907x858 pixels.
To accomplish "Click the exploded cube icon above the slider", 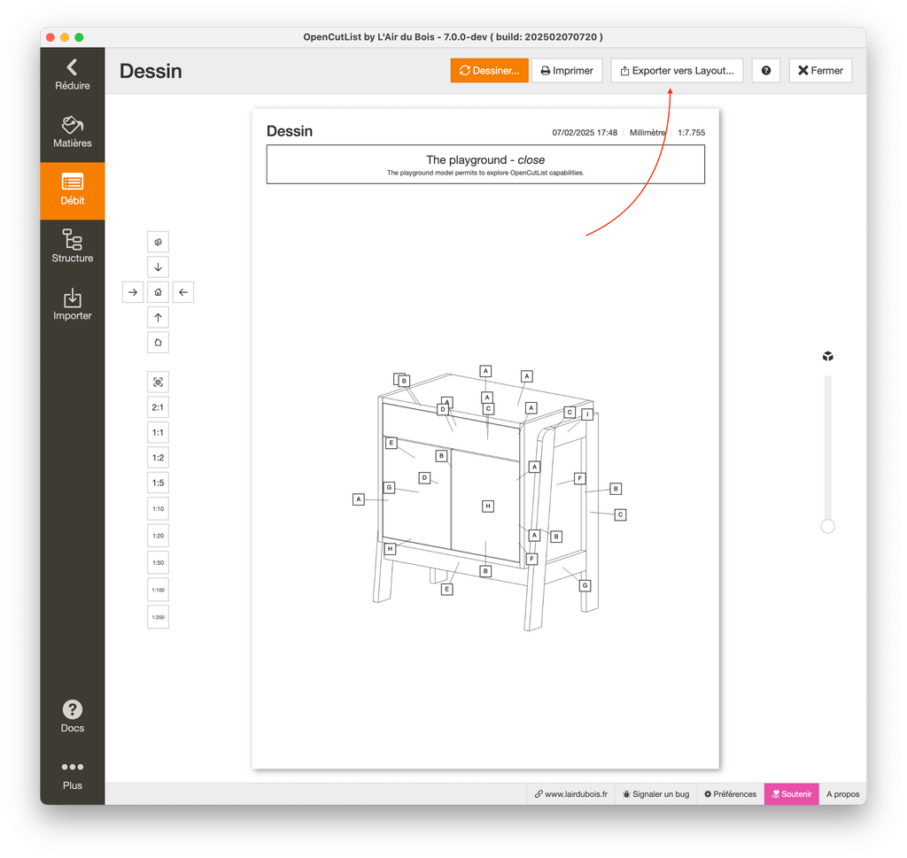I will pos(828,356).
